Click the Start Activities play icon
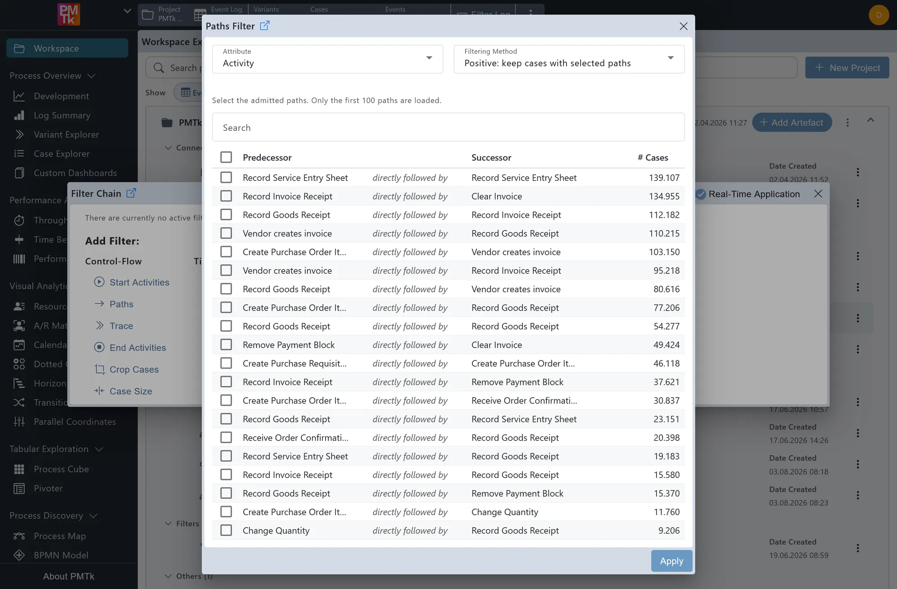 point(99,282)
